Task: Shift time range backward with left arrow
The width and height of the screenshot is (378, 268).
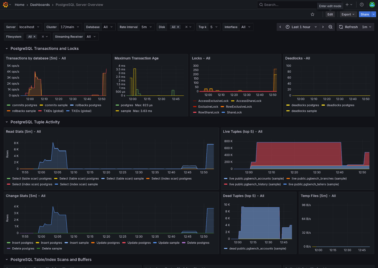Action: 280,27
